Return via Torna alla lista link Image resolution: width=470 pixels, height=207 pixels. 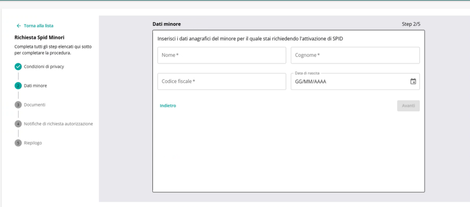click(x=38, y=26)
